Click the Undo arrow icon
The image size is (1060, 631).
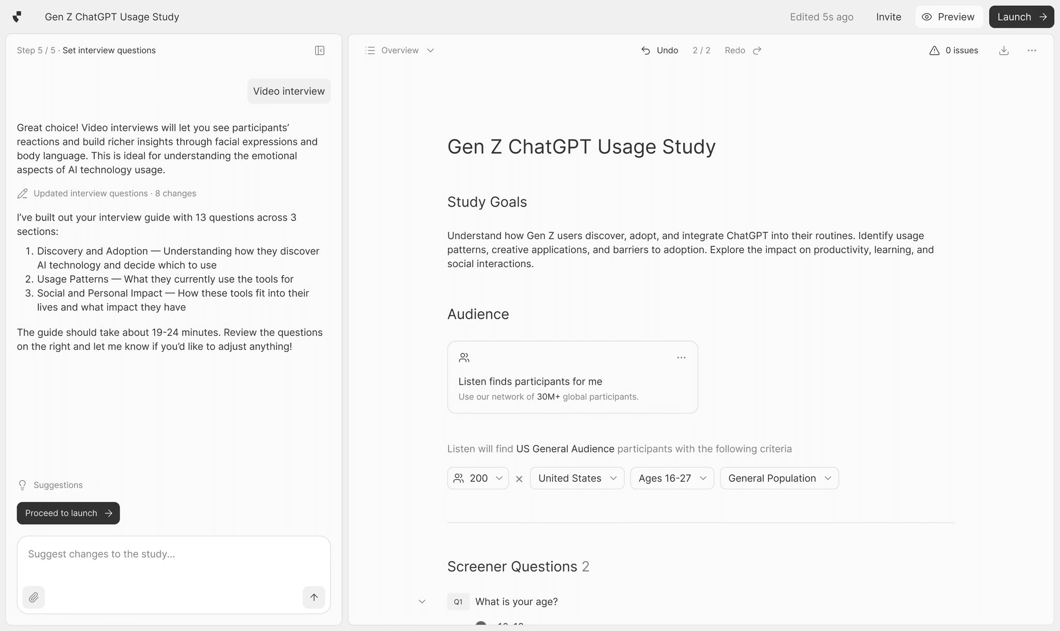[645, 50]
